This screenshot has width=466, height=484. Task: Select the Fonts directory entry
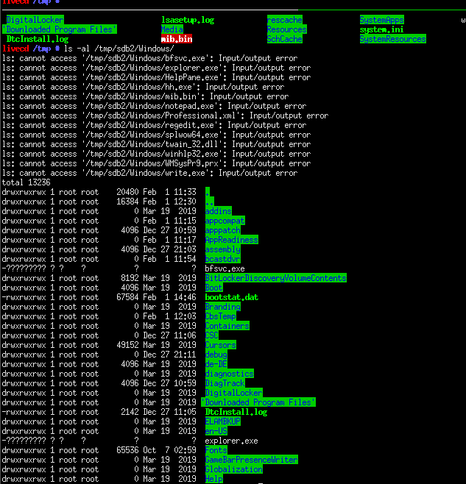point(216,451)
